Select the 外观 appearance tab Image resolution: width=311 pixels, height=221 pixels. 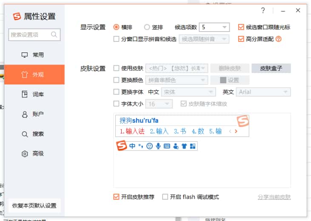coord(34,75)
